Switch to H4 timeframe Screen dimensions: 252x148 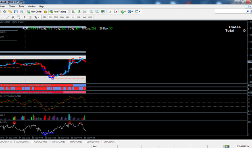coord(73,17)
